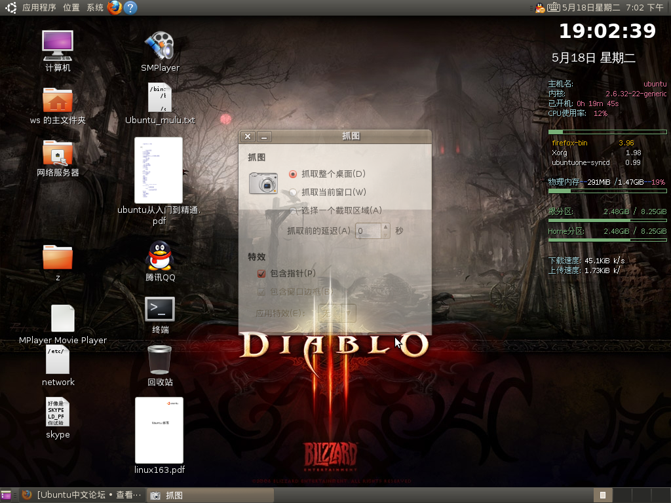Open help icon in top panel
This screenshot has height=503, width=671.
(130, 8)
